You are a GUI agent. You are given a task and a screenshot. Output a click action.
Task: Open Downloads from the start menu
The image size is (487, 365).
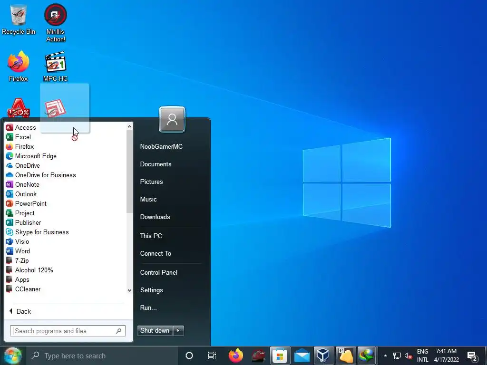click(155, 217)
